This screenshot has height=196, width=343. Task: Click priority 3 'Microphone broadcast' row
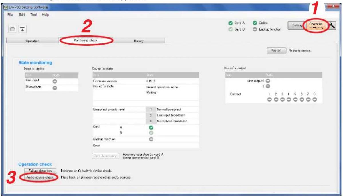coord(172,121)
